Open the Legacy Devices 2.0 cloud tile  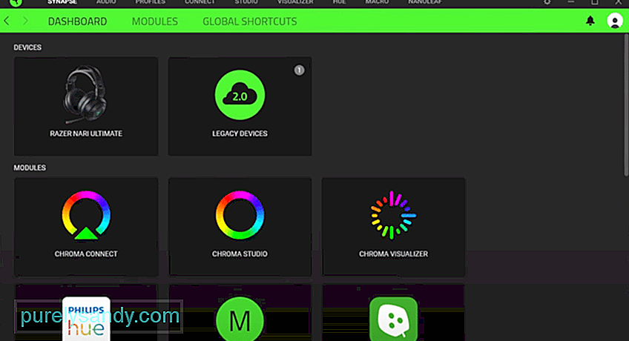(x=240, y=106)
